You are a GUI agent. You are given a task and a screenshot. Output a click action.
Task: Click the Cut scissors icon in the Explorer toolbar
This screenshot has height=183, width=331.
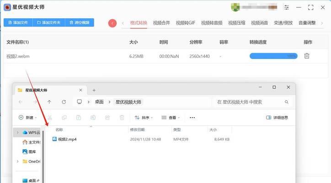coord(50,118)
